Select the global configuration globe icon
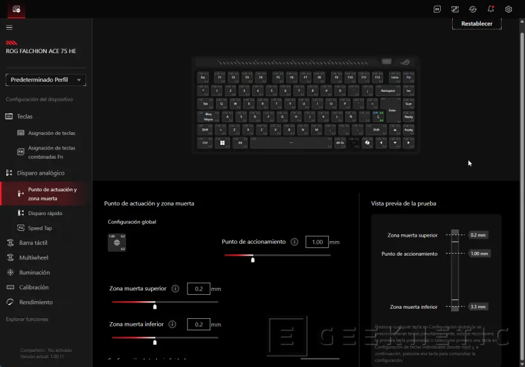 [x=117, y=242]
